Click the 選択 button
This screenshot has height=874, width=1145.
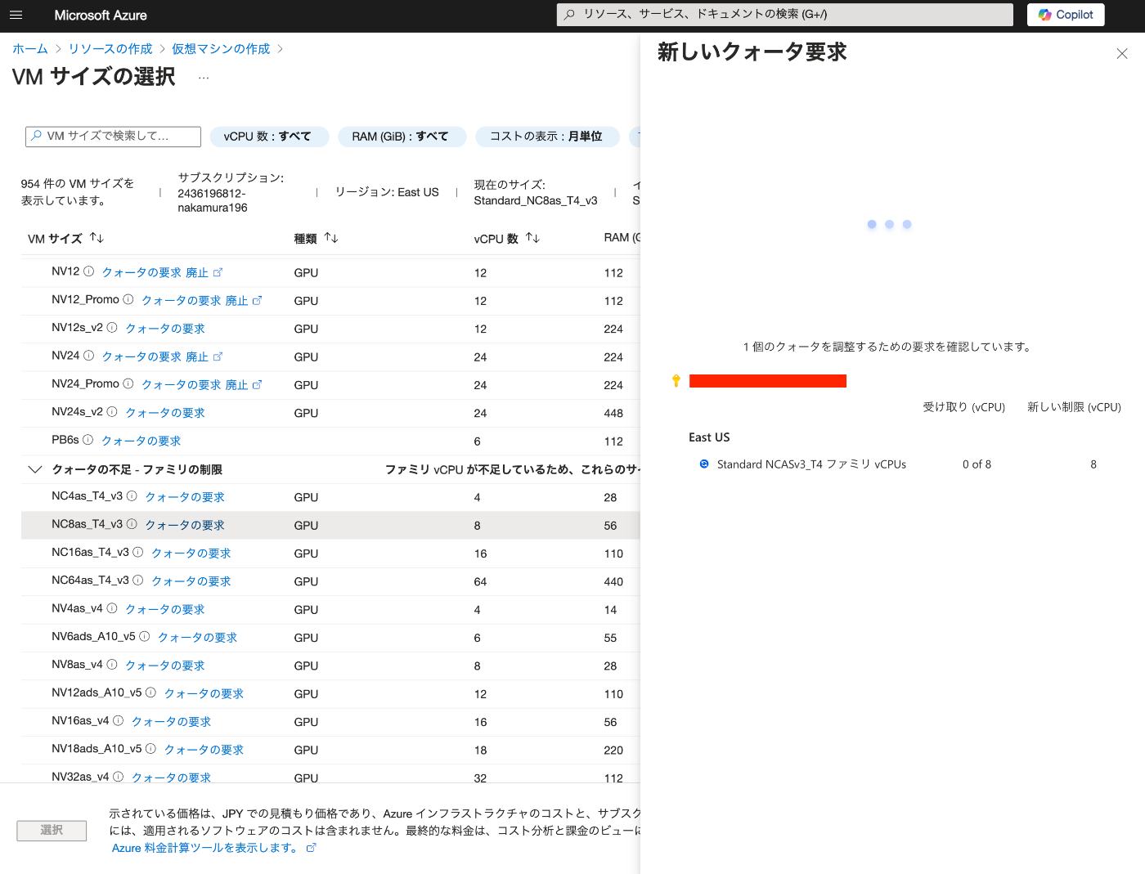coord(52,830)
